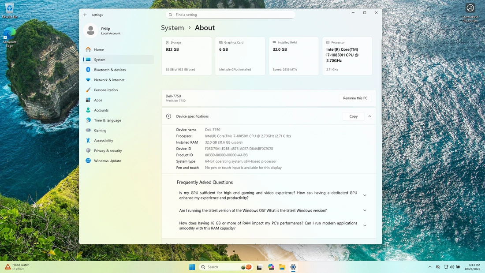This screenshot has height=273, width=485.
Task: Open Network & internet settings
Action: [109, 80]
